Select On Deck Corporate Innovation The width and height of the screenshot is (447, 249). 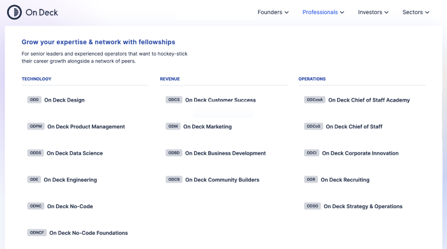(360, 153)
